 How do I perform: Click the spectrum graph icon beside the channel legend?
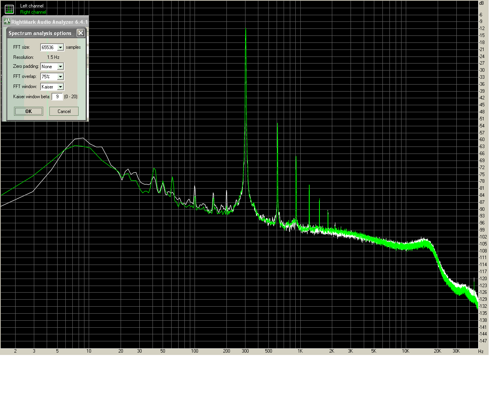[x=9, y=9]
